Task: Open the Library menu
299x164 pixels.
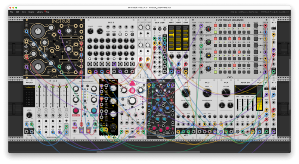Action: (40, 12)
